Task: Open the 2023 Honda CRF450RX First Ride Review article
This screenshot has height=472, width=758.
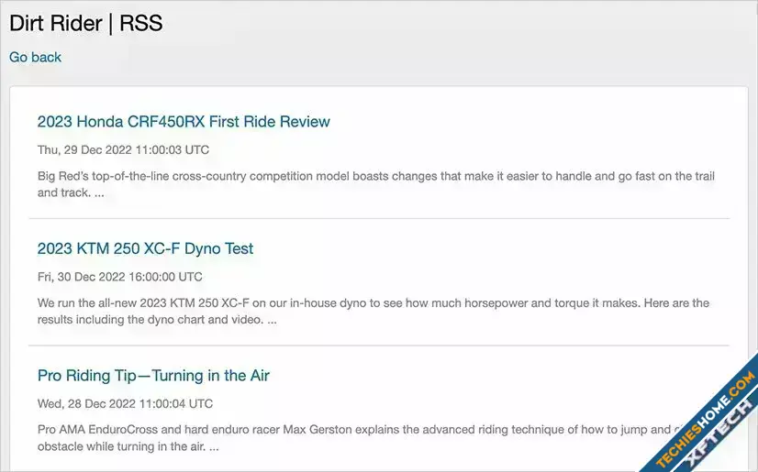Action: [184, 122]
